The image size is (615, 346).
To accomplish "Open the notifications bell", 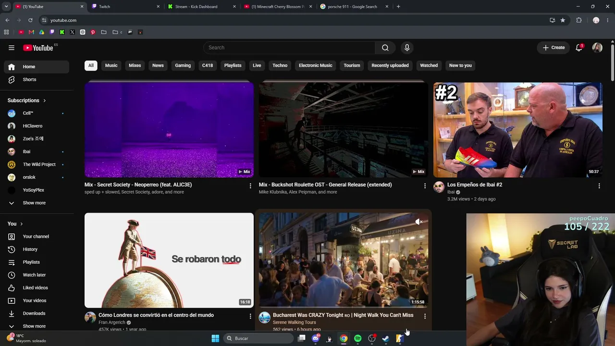I will (579, 48).
